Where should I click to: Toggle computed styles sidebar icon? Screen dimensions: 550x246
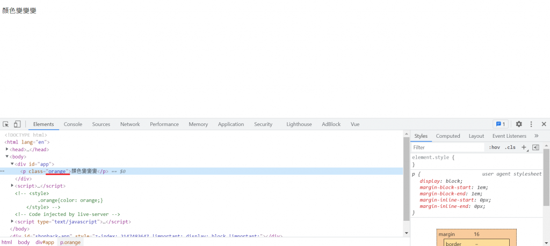535,147
